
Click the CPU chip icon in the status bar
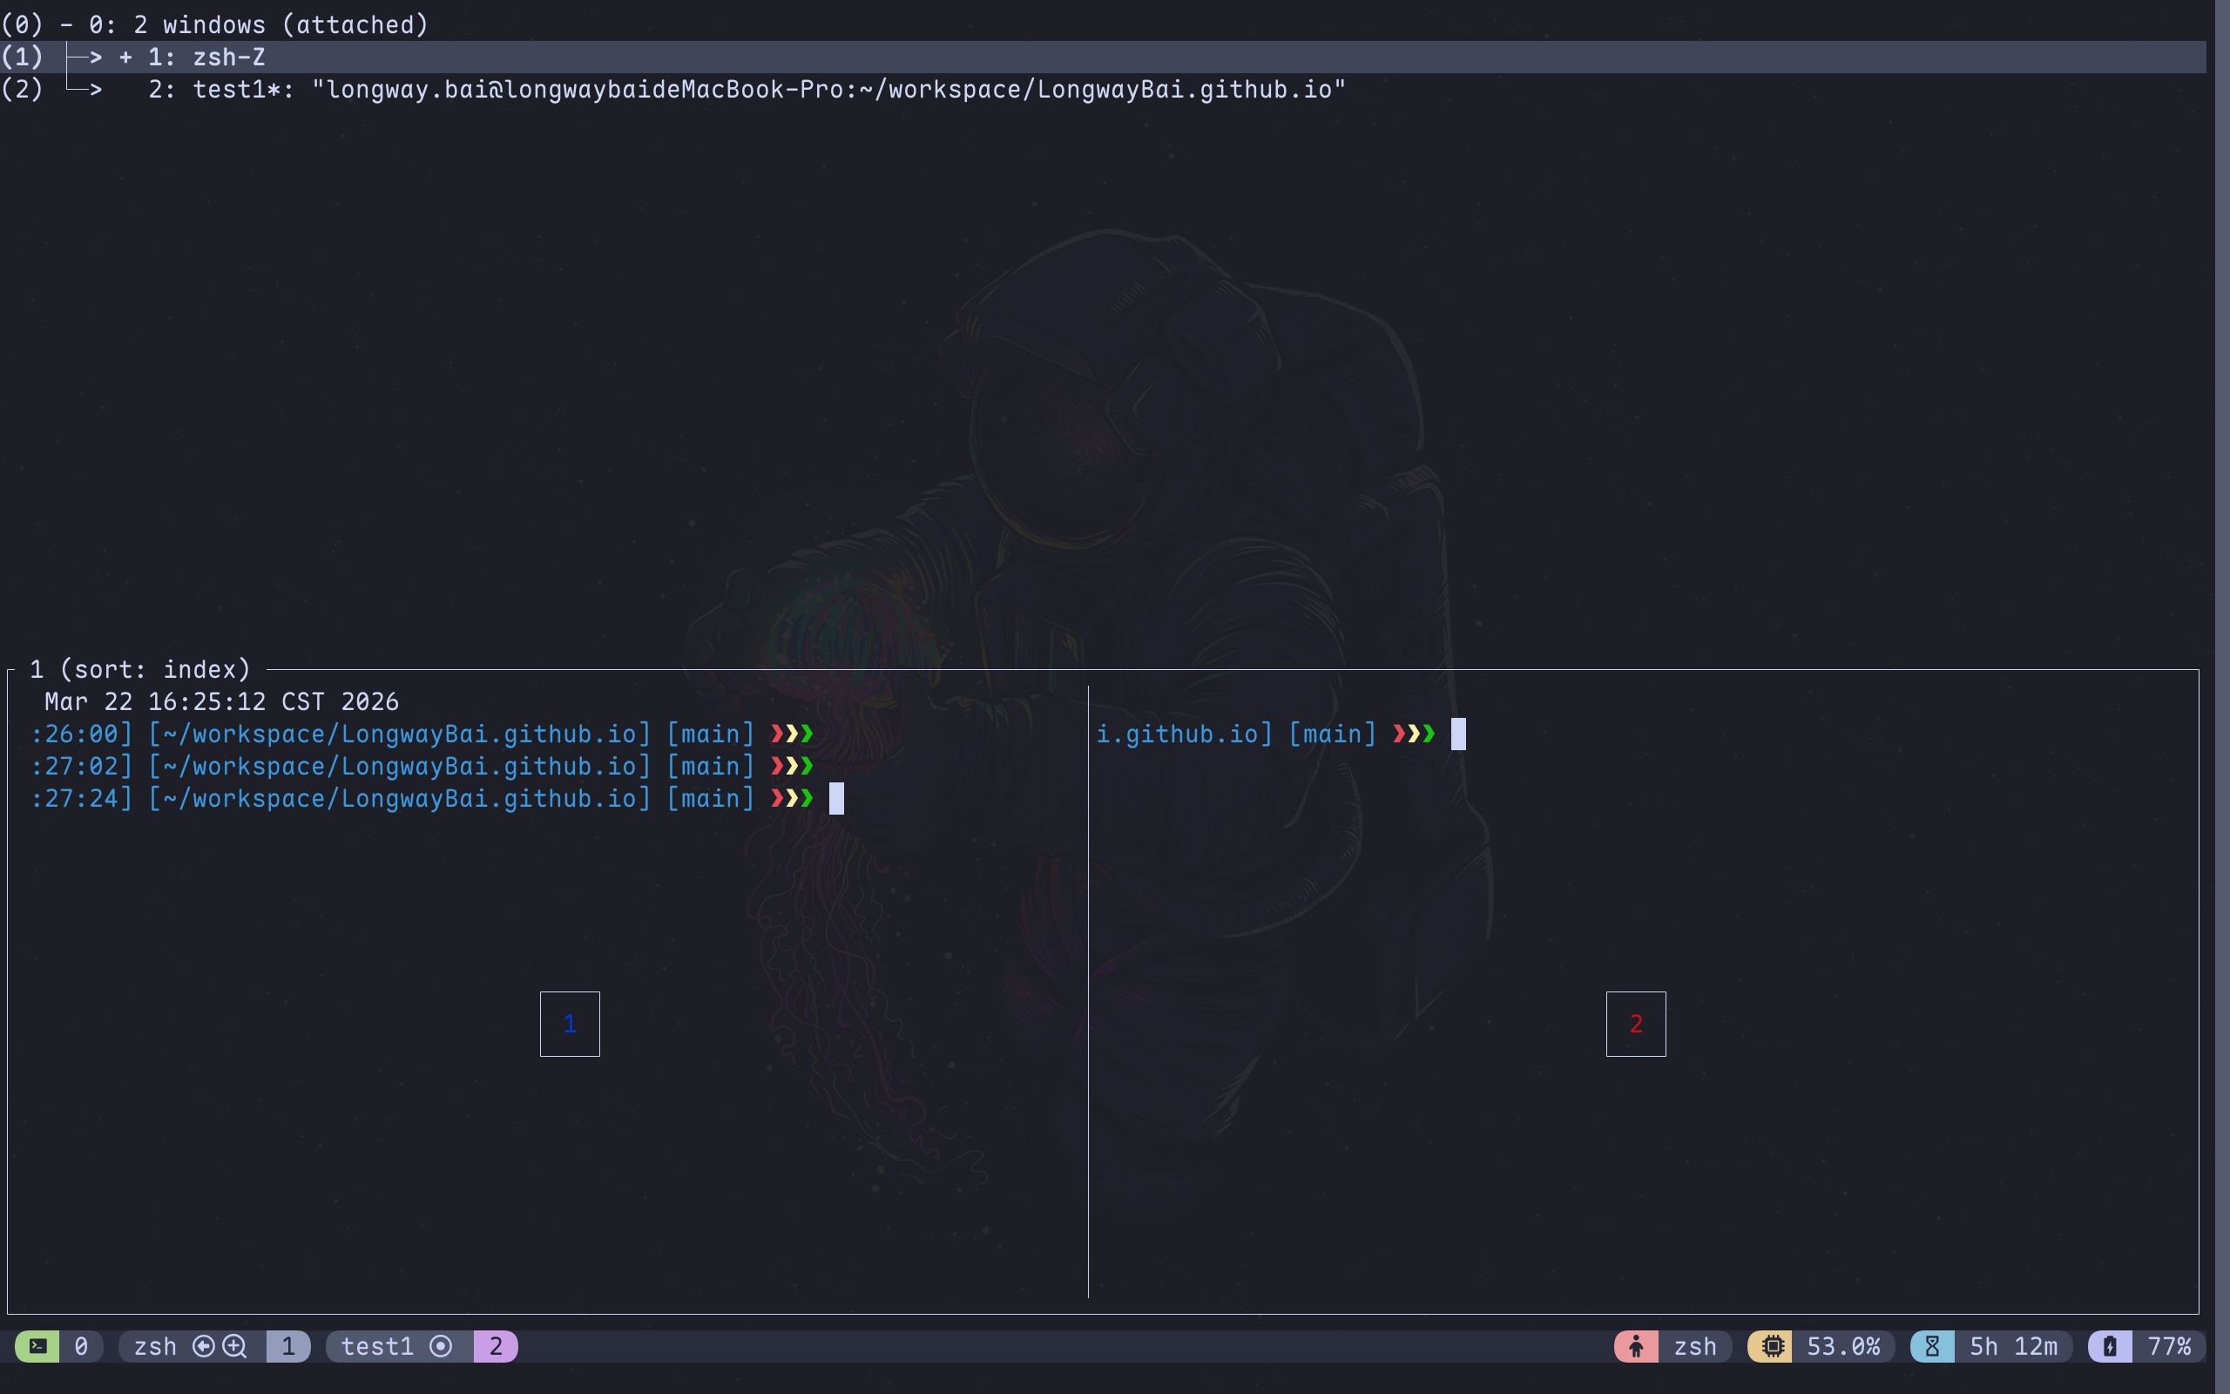coord(1772,1346)
